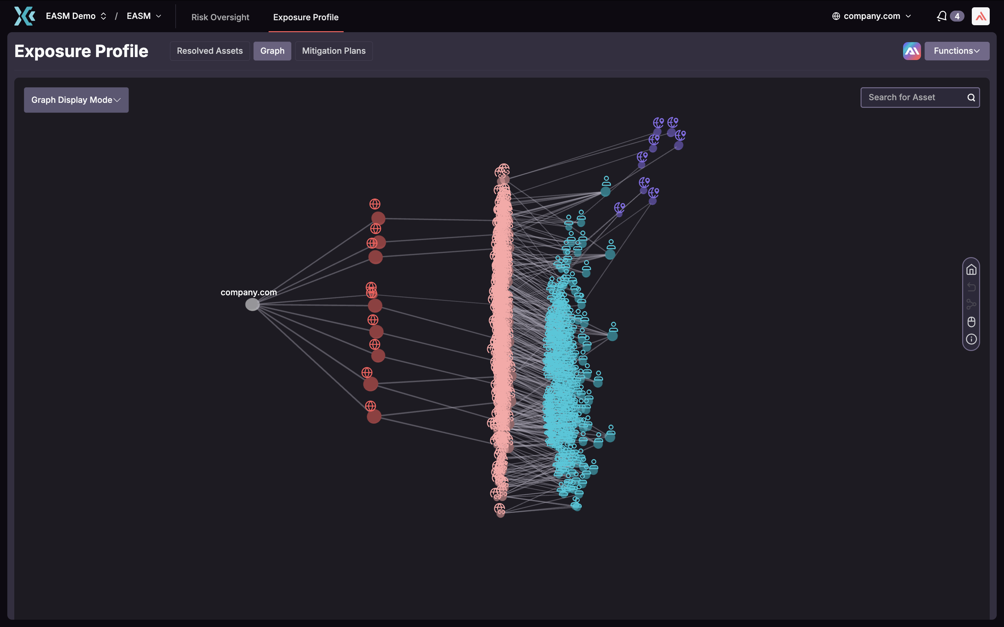The width and height of the screenshot is (1004, 627).
Task: Open the Functions dropdown
Action: point(957,50)
